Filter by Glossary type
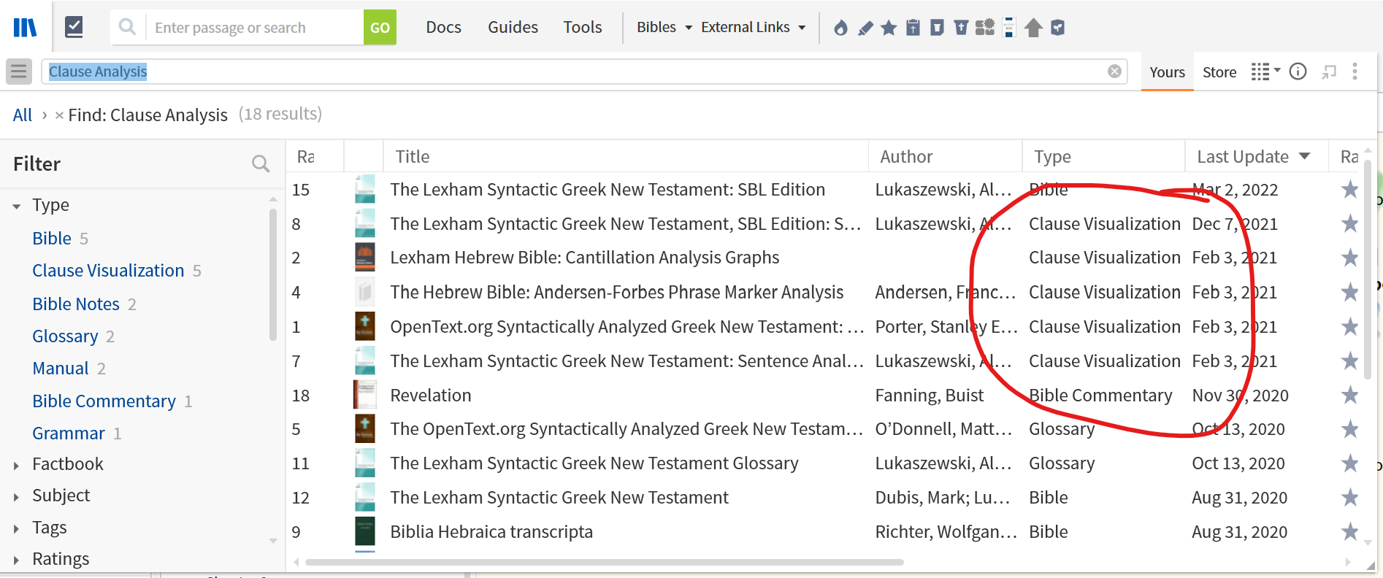The image size is (1383, 578). pyautogui.click(x=65, y=336)
